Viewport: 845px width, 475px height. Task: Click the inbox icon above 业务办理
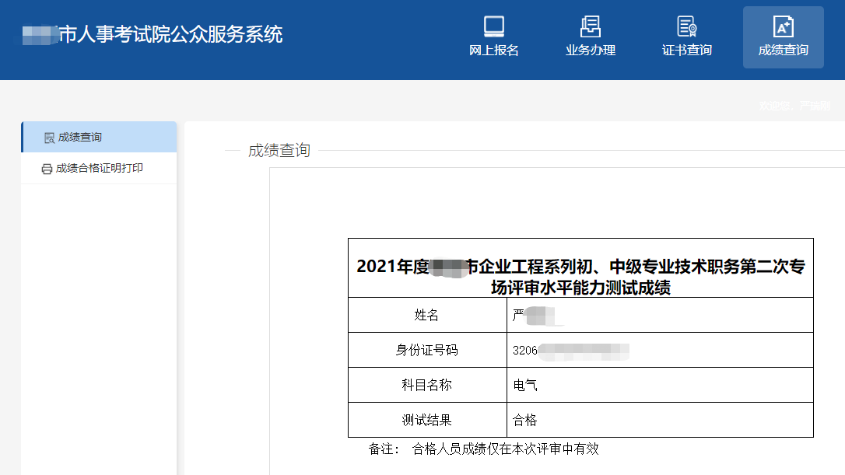coord(590,26)
